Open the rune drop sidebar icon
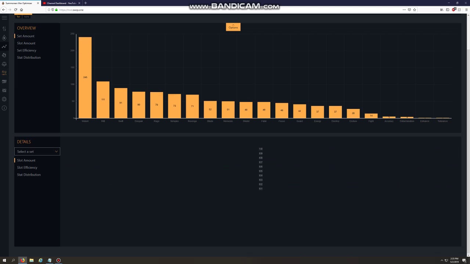This screenshot has height=264, width=470. click(x=4, y=38)
